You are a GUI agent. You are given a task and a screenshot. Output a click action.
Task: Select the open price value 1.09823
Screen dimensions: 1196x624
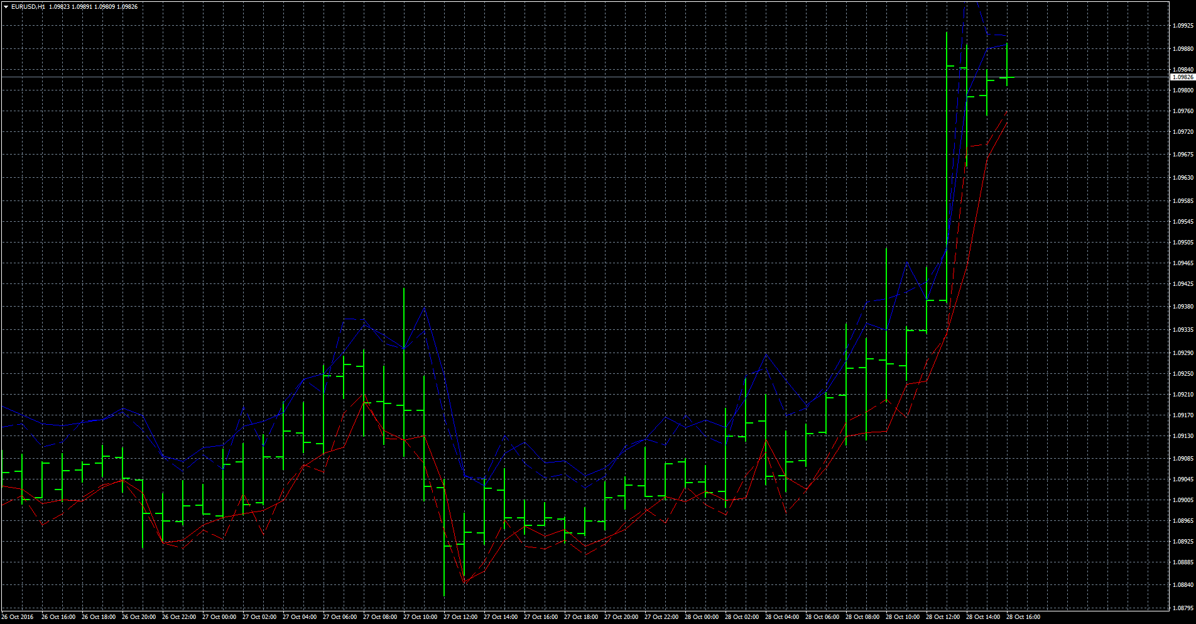(58, 6)
